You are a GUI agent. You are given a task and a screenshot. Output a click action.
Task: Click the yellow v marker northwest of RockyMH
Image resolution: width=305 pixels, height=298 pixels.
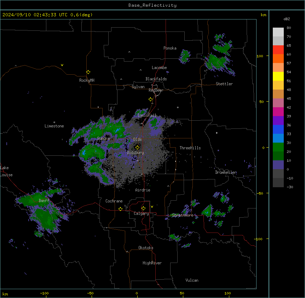(x=62, y=65)
